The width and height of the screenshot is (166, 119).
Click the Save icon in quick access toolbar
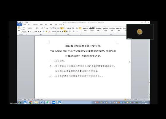pyautogui.click(x=20, y=22)
